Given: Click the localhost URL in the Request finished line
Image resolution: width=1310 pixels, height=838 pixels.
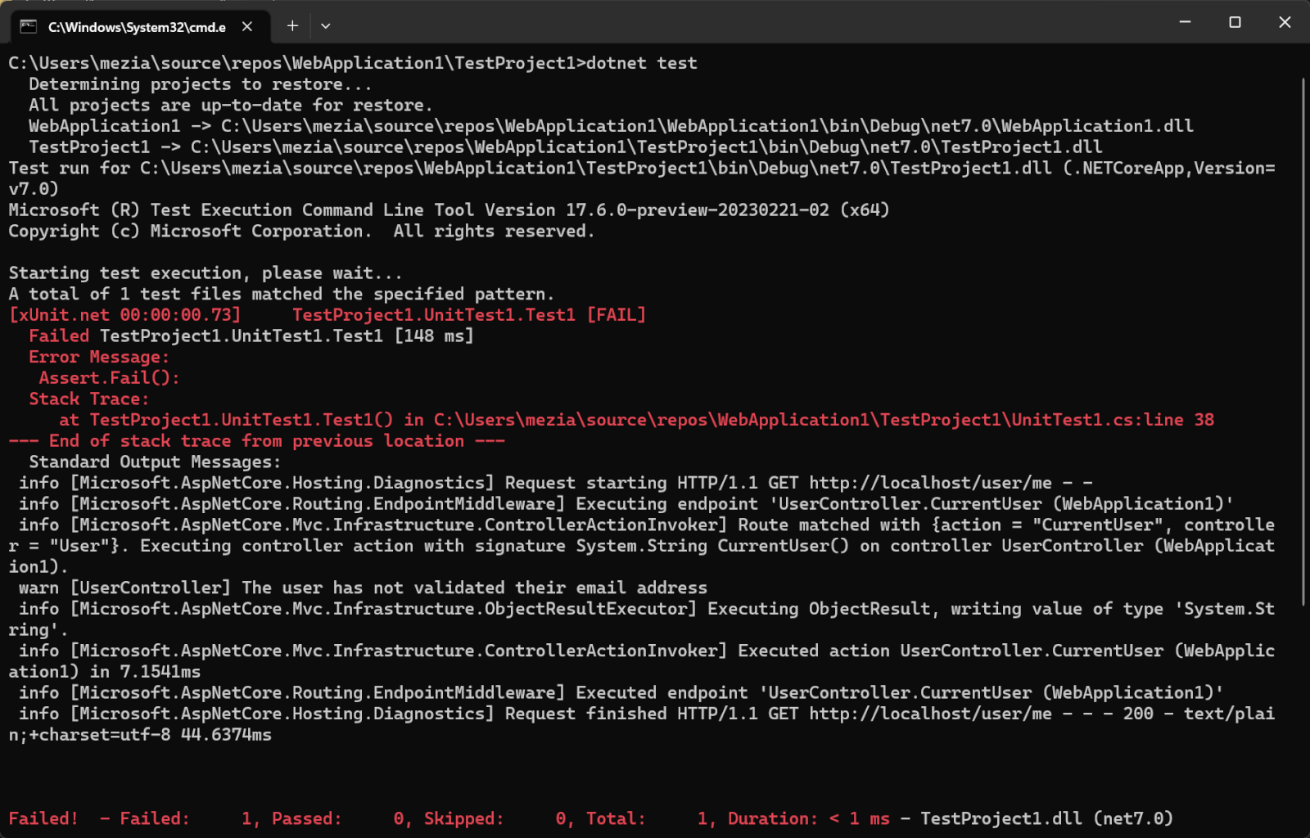Looking at the screenshot, I should tap(930, 714).
